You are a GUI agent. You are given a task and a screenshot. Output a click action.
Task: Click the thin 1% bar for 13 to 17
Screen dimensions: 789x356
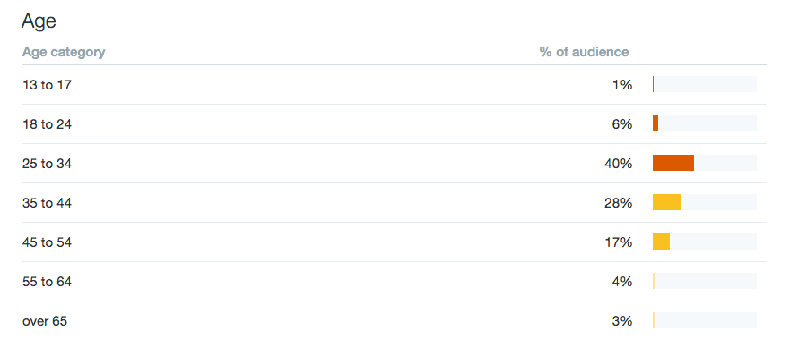(653, 84)
